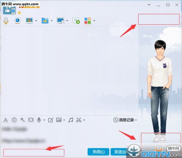Send a window shake nudge
Screen dimensions: 182x158
click(31, 120)
